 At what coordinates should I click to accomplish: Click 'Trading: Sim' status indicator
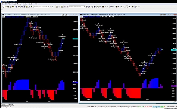pos(156,107)
